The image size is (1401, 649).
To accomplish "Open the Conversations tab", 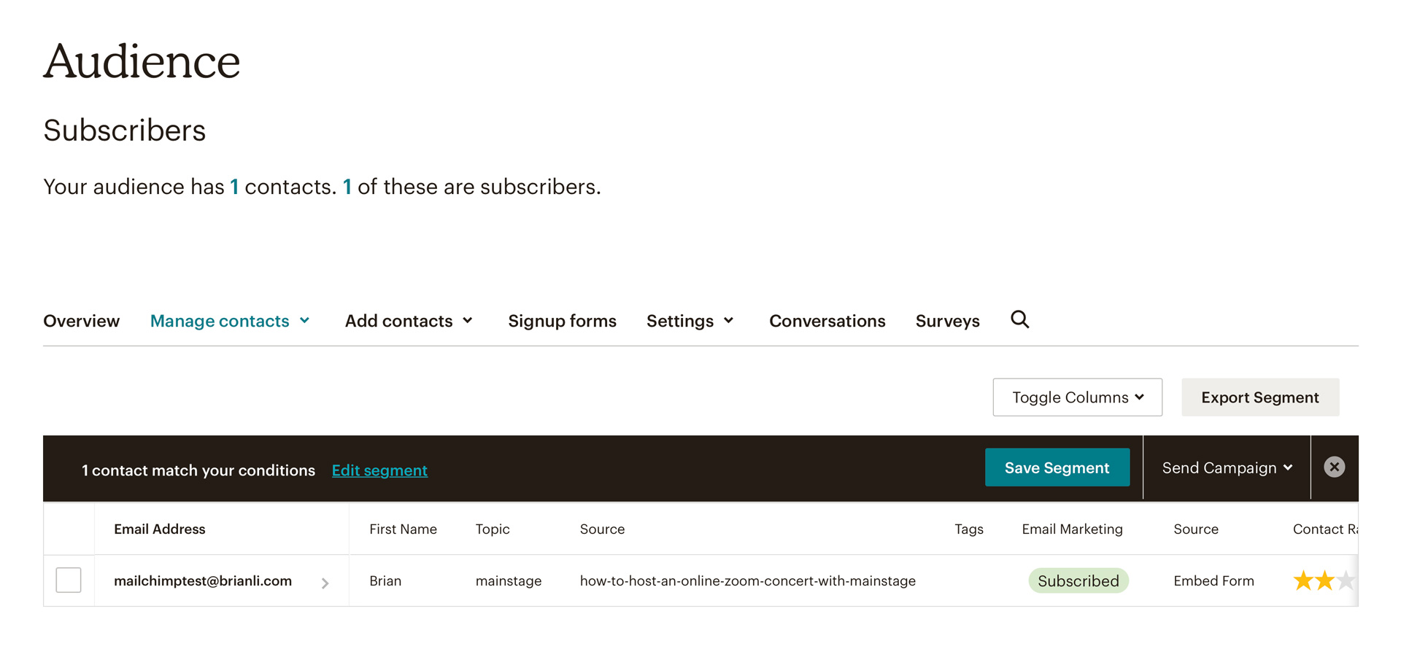I will pos(827,321).
